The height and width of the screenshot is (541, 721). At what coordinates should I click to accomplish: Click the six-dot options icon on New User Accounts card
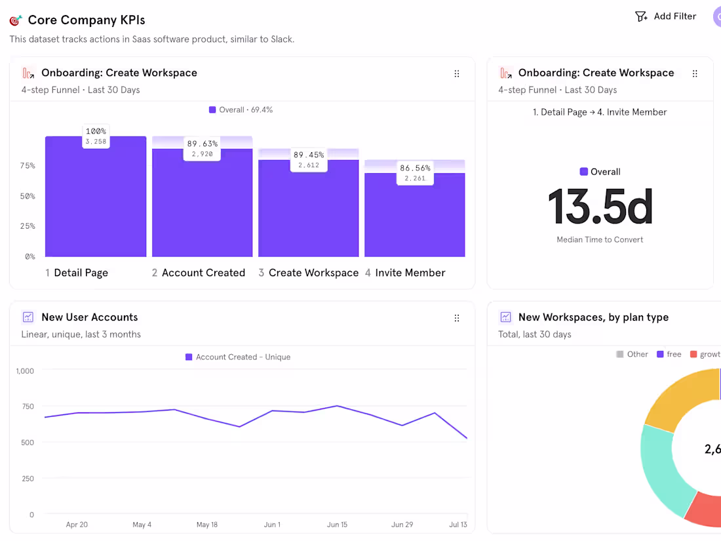point(457,318)
